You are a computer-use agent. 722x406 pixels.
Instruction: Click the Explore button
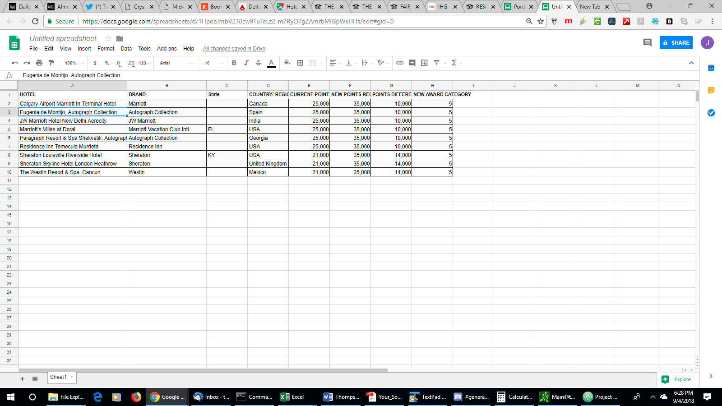point(676,379)
